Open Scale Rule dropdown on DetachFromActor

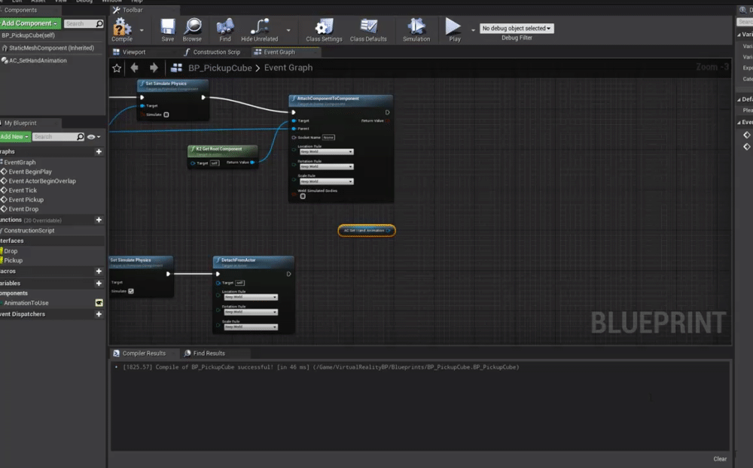(251, 327)
